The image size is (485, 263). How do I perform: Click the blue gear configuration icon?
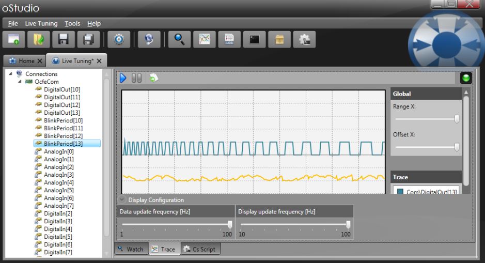[119, 39]
